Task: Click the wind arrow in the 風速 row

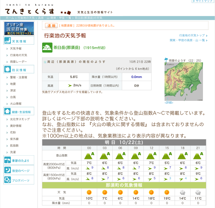Action: (x=70, y=86)
